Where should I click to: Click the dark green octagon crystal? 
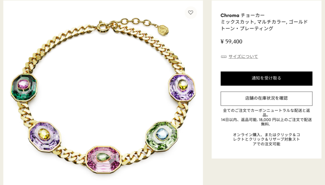24,87
